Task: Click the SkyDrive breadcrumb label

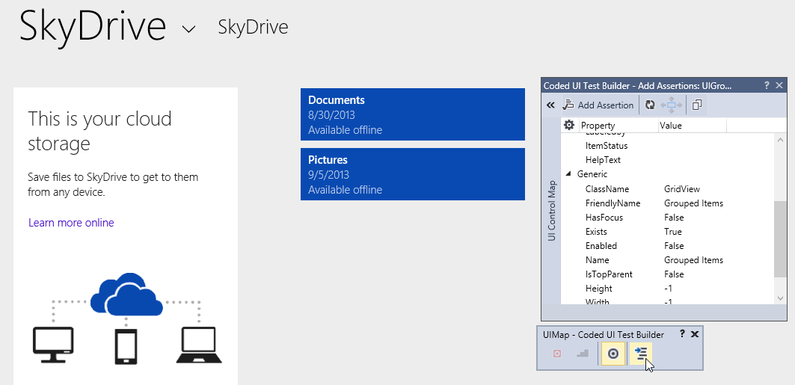Action: click(253, 28)
